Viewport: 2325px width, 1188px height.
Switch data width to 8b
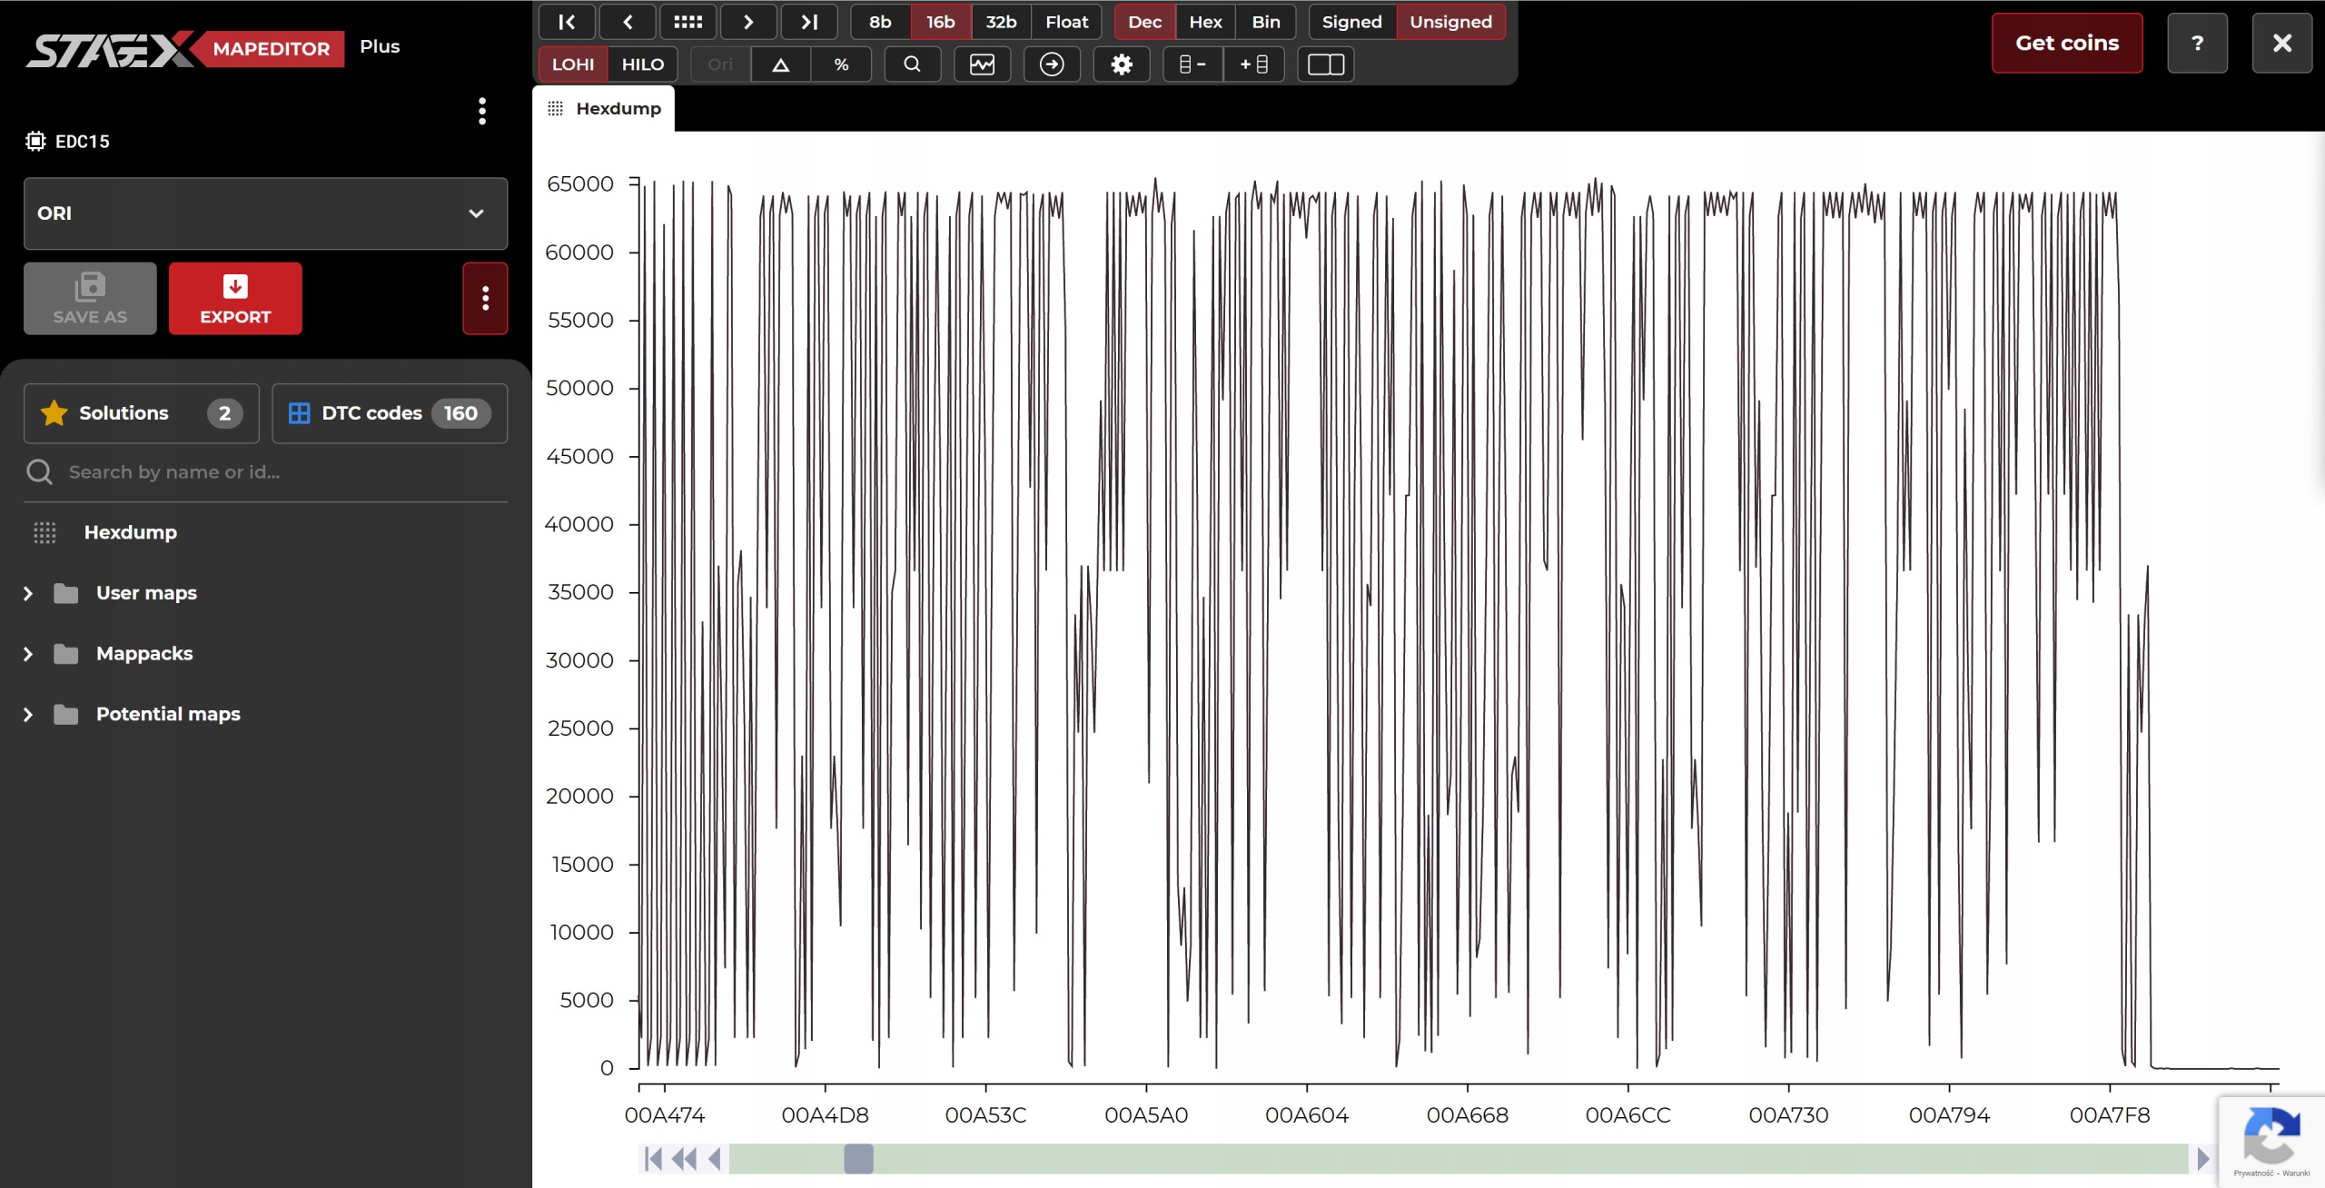coord(879,22)
